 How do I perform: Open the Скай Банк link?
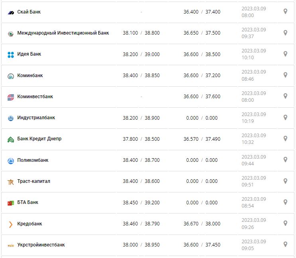(29, 12)
